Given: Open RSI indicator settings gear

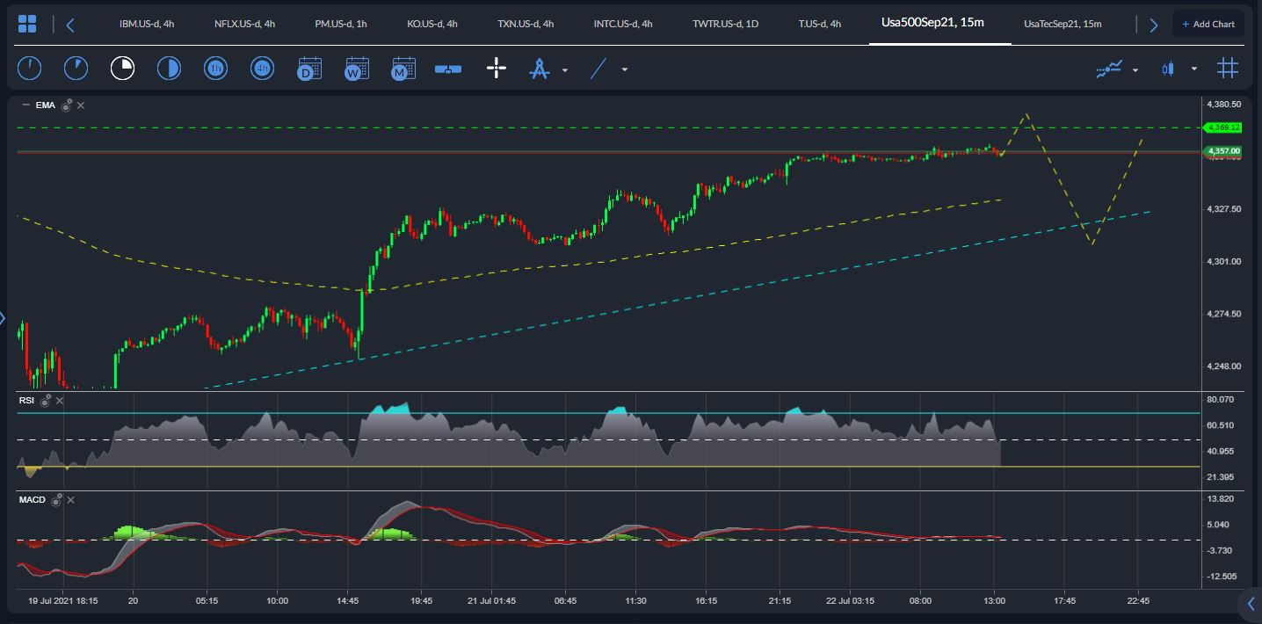Looking at the screenshot, I should coord(45,401).
